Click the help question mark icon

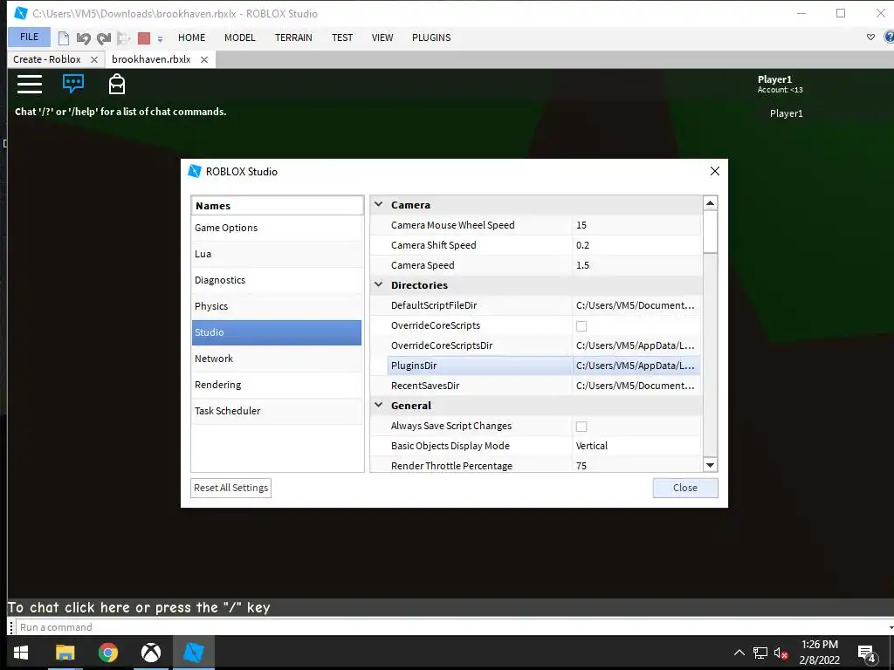click(x=889, y=37)
